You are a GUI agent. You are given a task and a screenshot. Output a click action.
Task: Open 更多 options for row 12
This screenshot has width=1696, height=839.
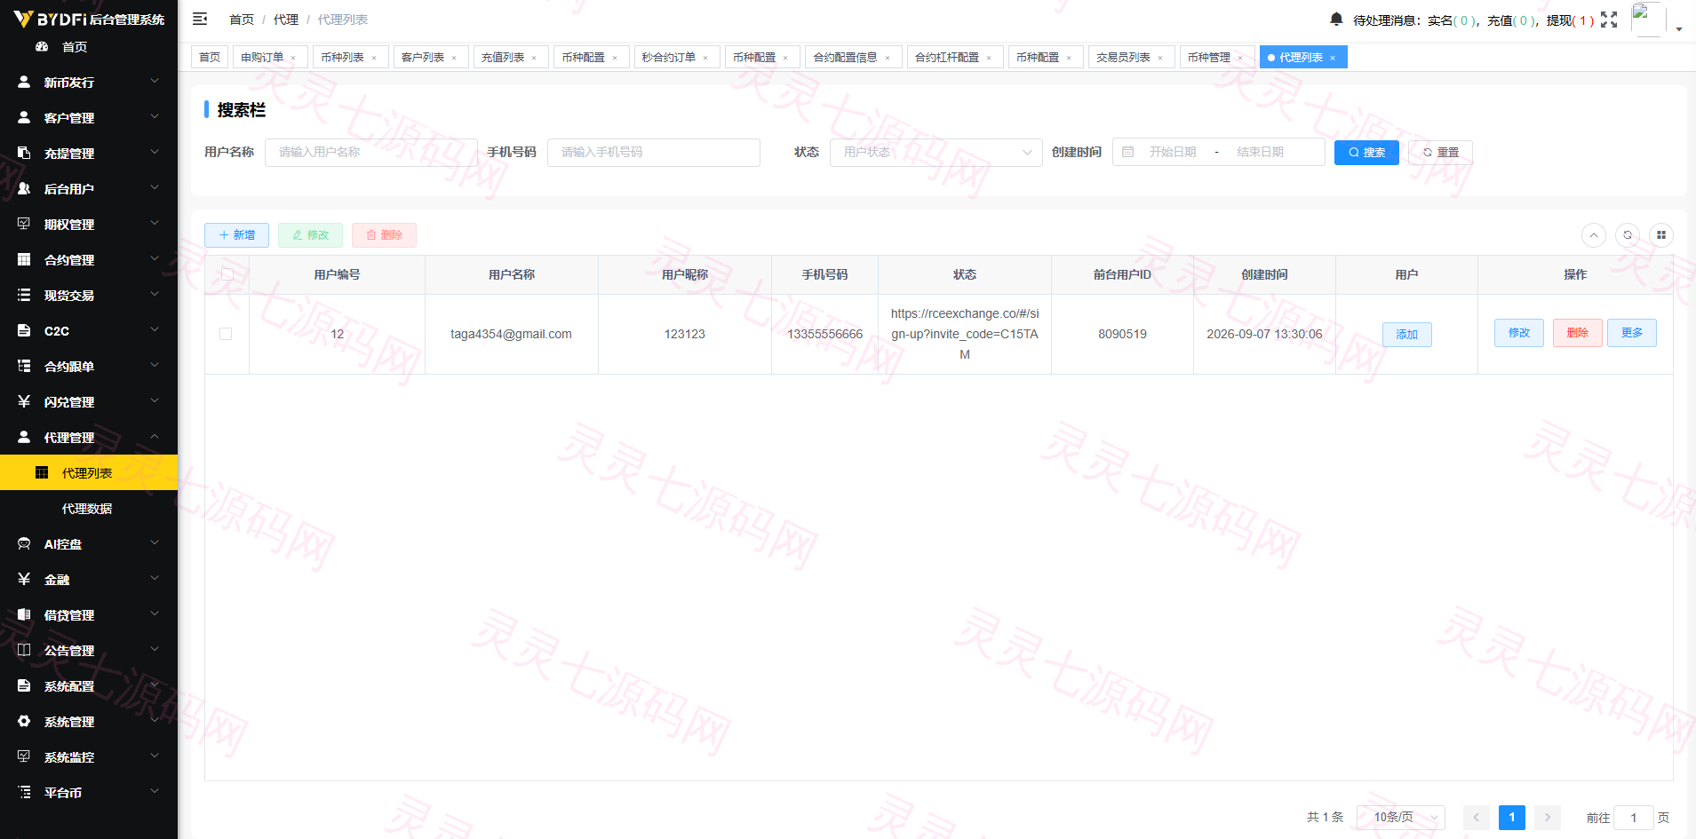click(x=1631, y=333)
